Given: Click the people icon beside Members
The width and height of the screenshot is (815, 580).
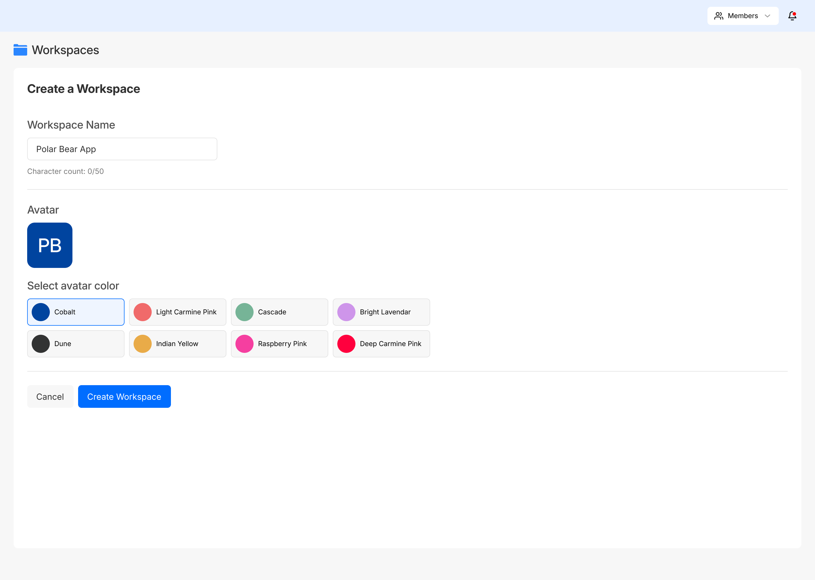Looking at the screenshot, I should pos(719,16).
